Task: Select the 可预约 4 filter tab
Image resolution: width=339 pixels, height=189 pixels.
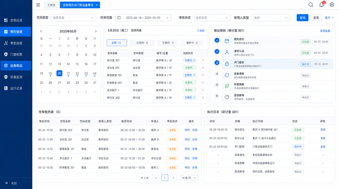Action: pyautogui.click(x=168, y=43)
